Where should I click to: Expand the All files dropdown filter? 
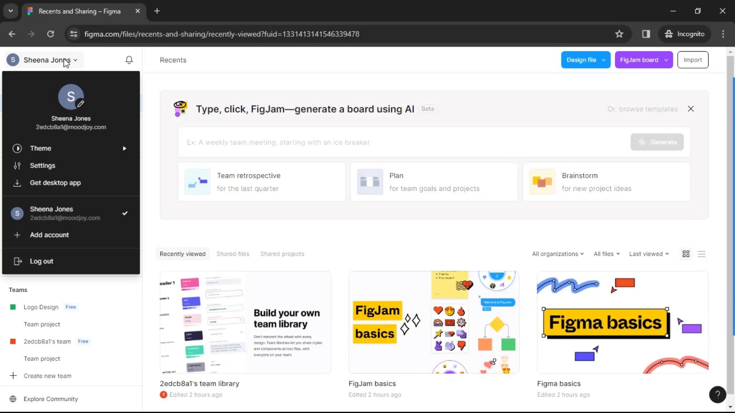[606, 254]
